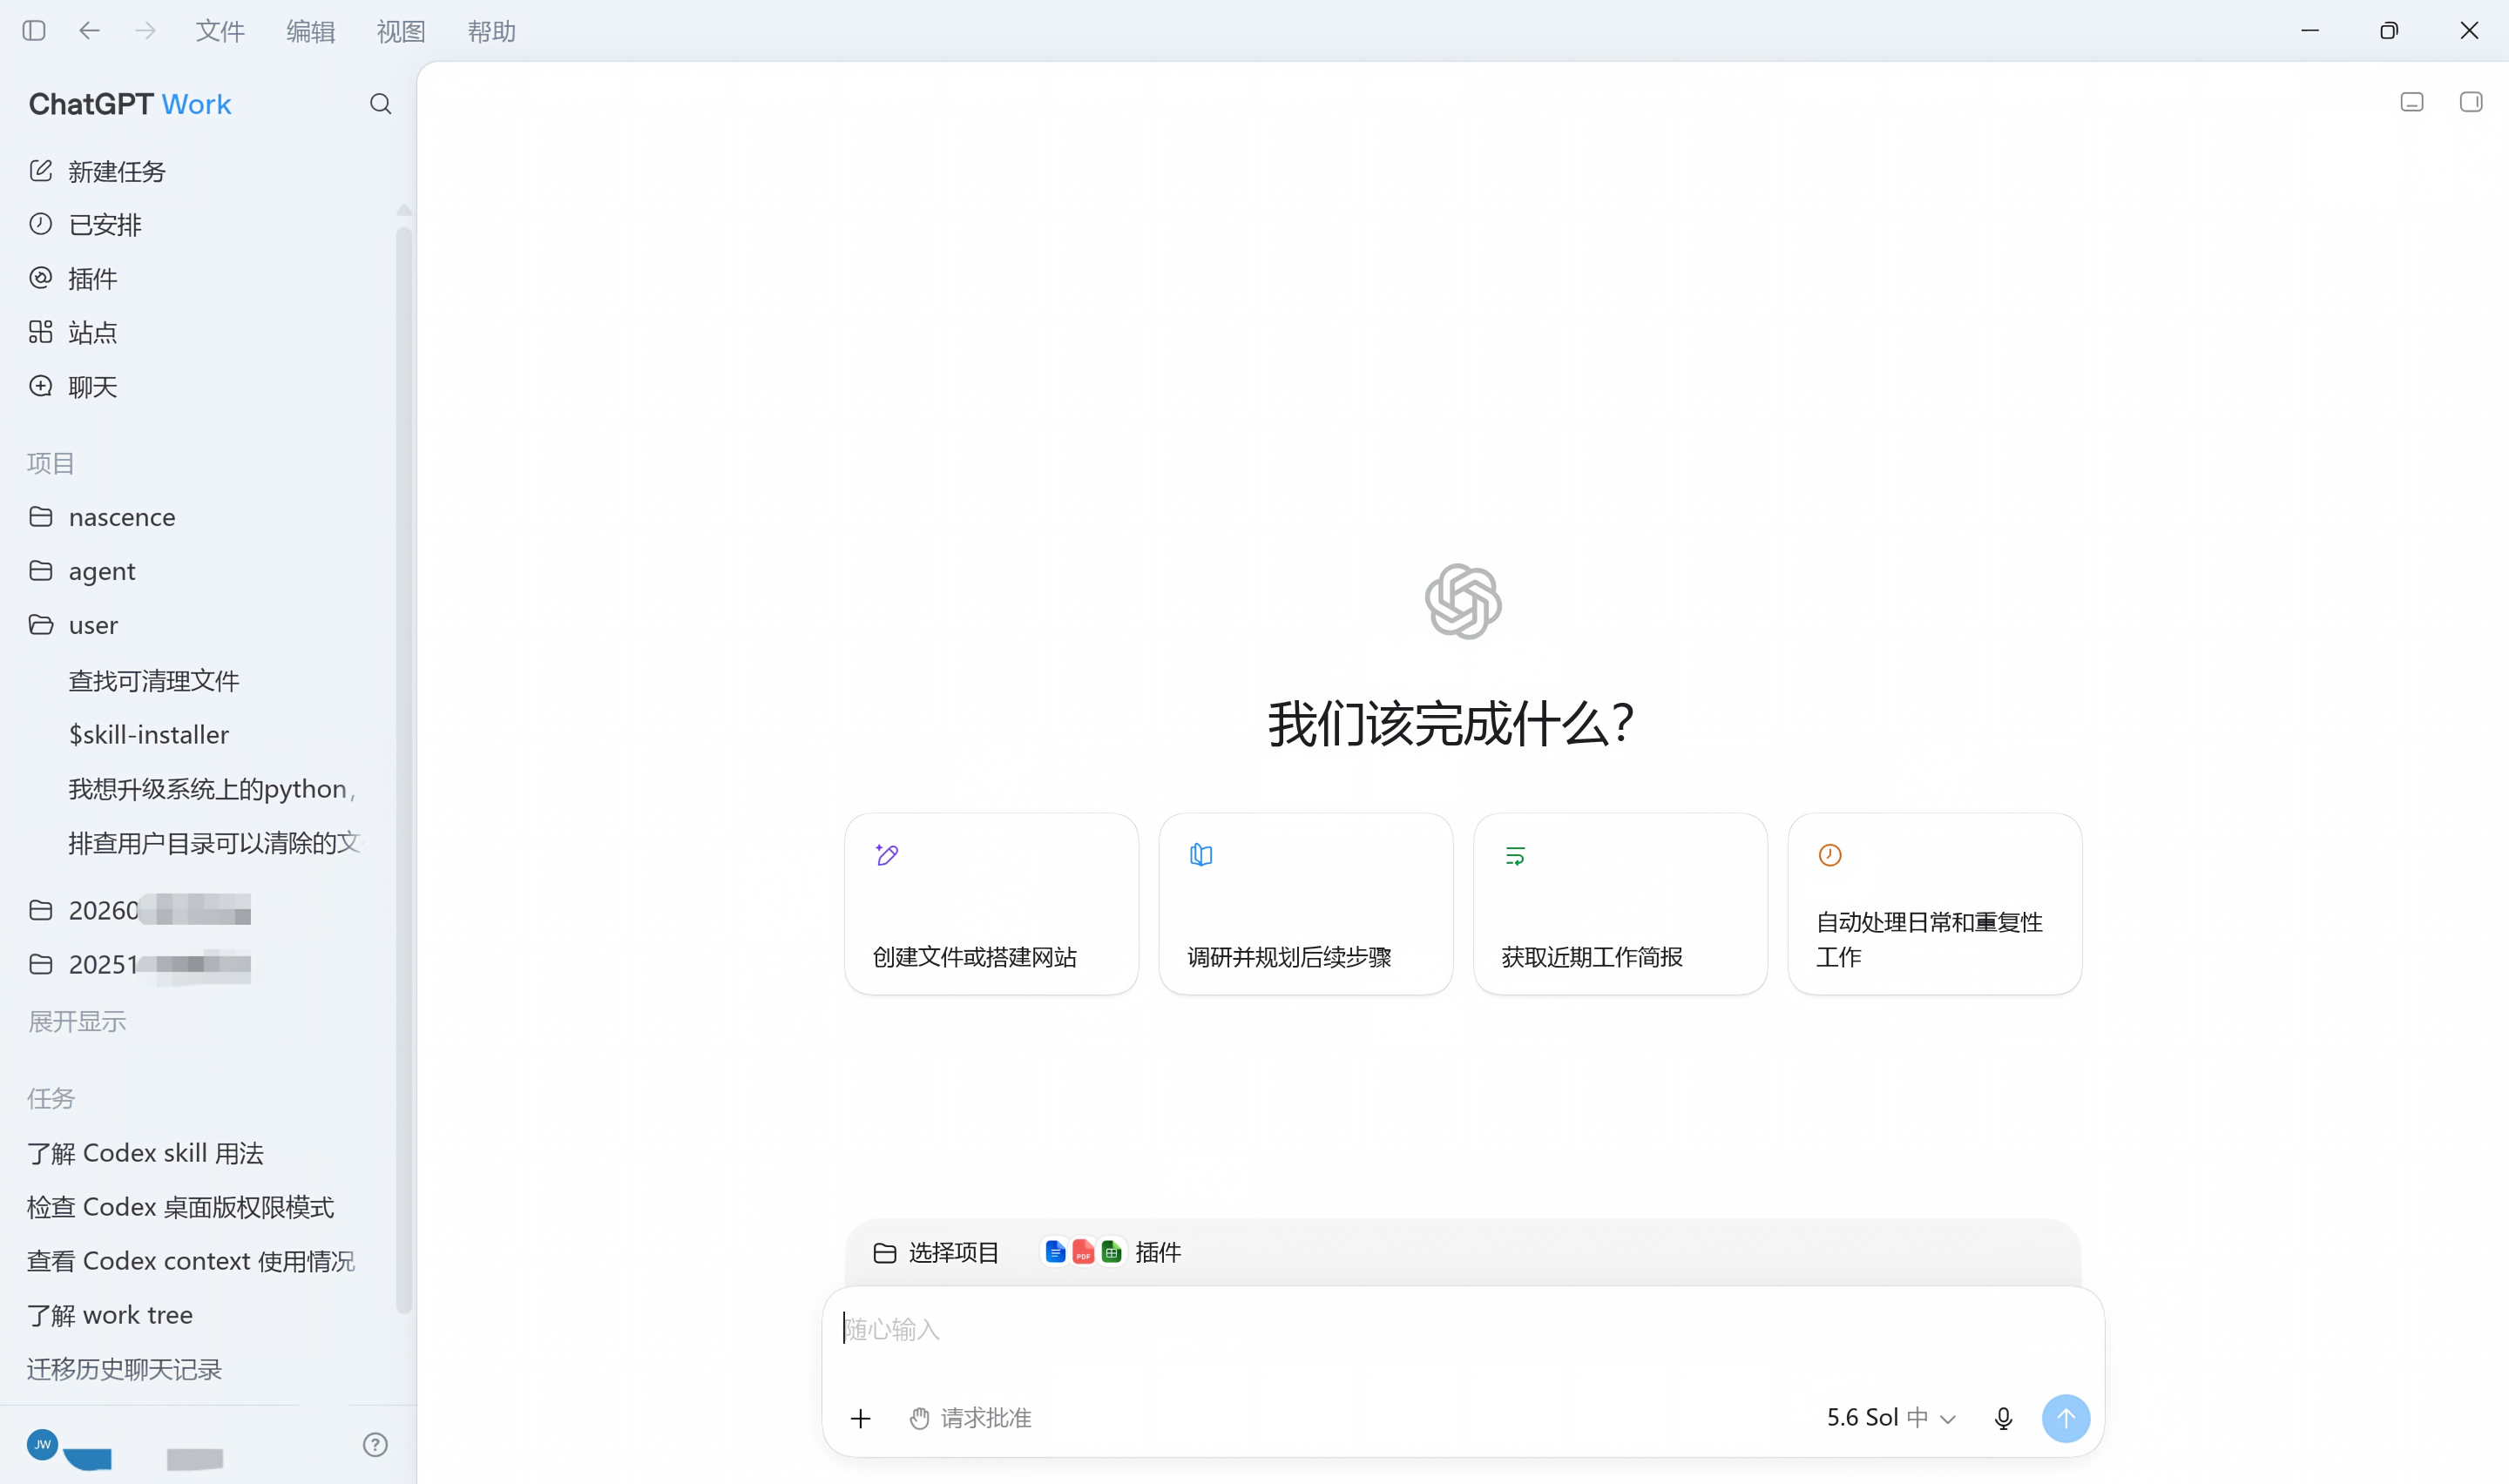Click the chat bubble icon beside 聊天
2509x1484 pixels.
[41, 386]
